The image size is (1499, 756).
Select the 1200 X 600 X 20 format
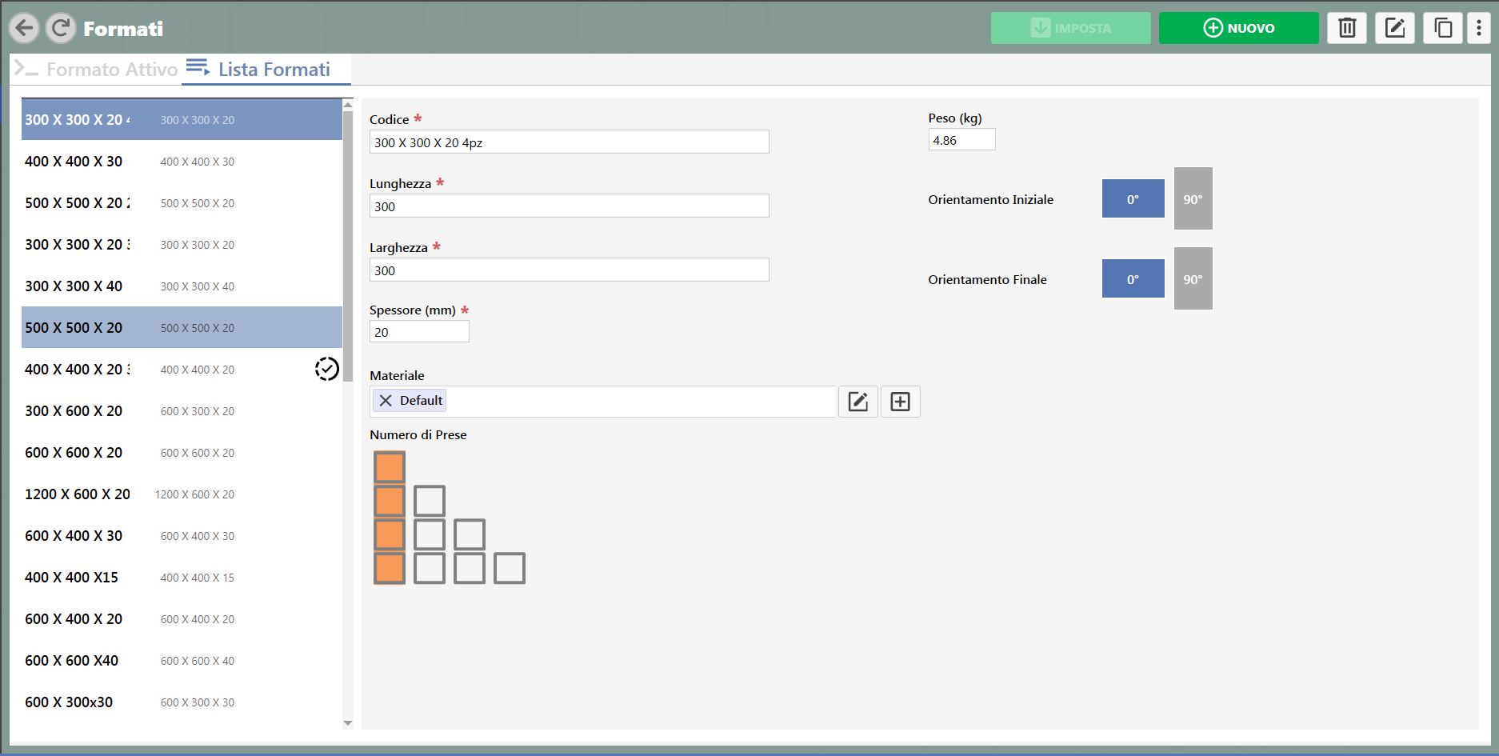tap(182, 494)
